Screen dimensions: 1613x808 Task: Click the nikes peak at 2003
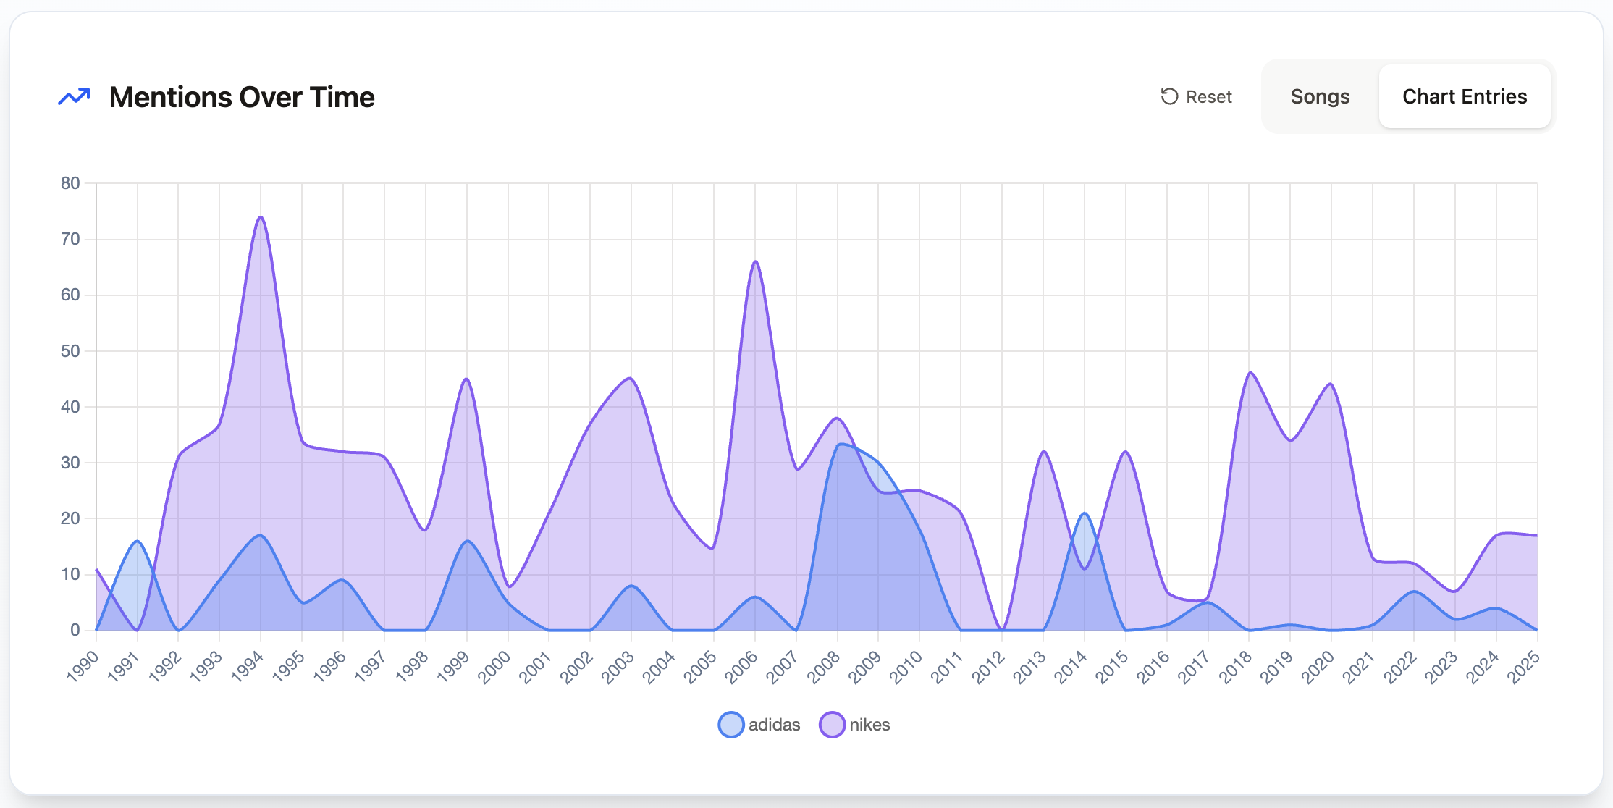631,379
